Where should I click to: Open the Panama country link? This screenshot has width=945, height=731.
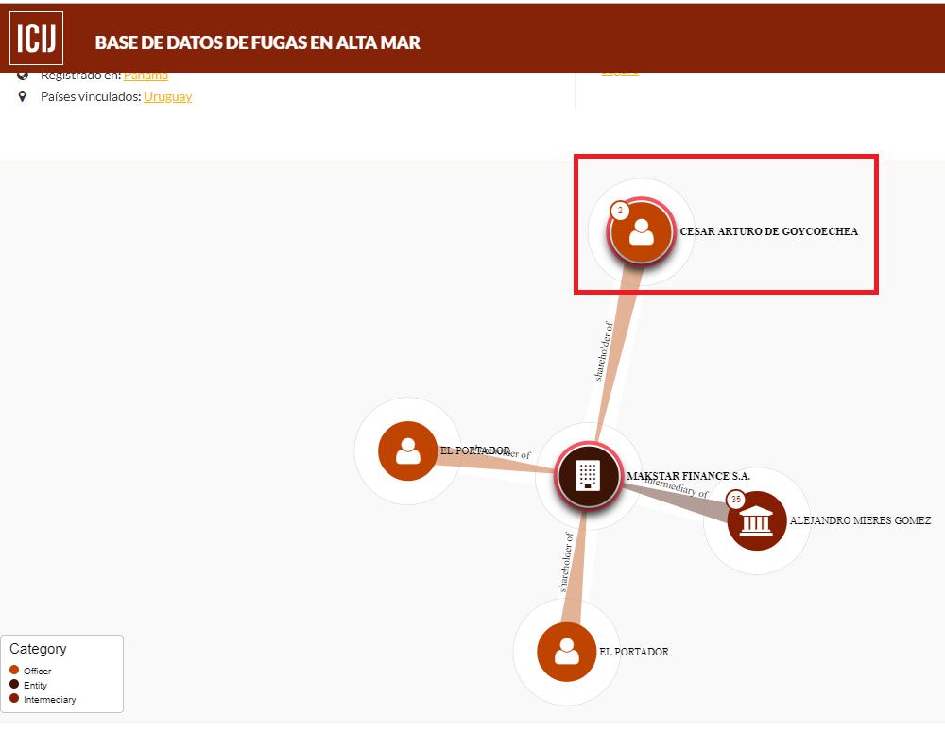click(146, 76)
